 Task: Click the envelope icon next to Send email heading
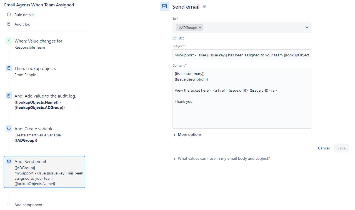[164, 6]
